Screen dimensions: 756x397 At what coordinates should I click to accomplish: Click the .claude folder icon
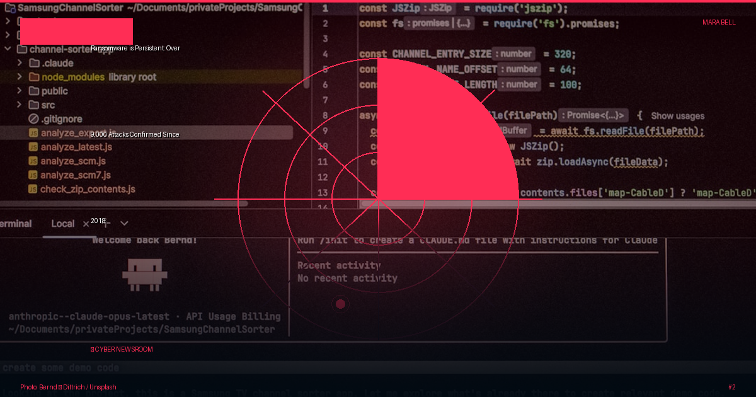tap(35, 63)
